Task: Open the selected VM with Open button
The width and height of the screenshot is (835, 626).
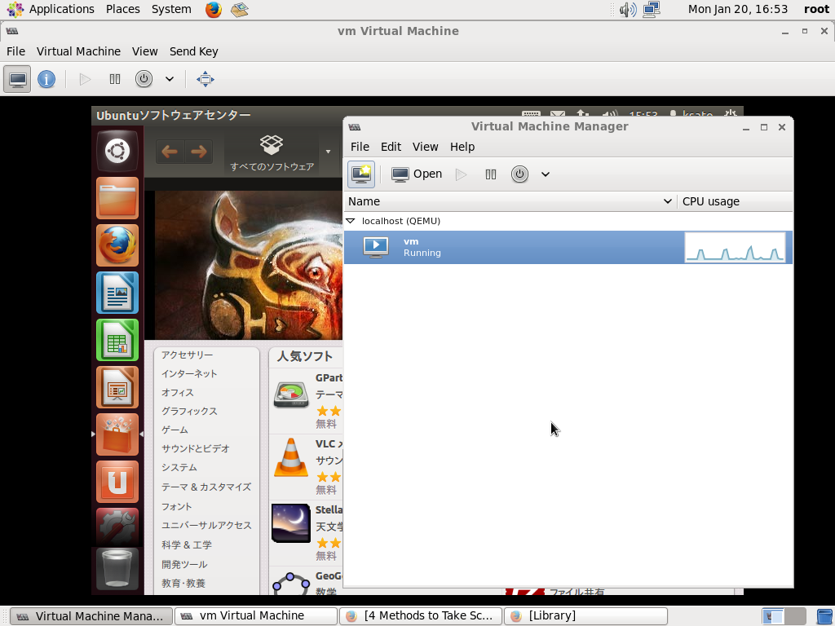Action: coord(417,174)
